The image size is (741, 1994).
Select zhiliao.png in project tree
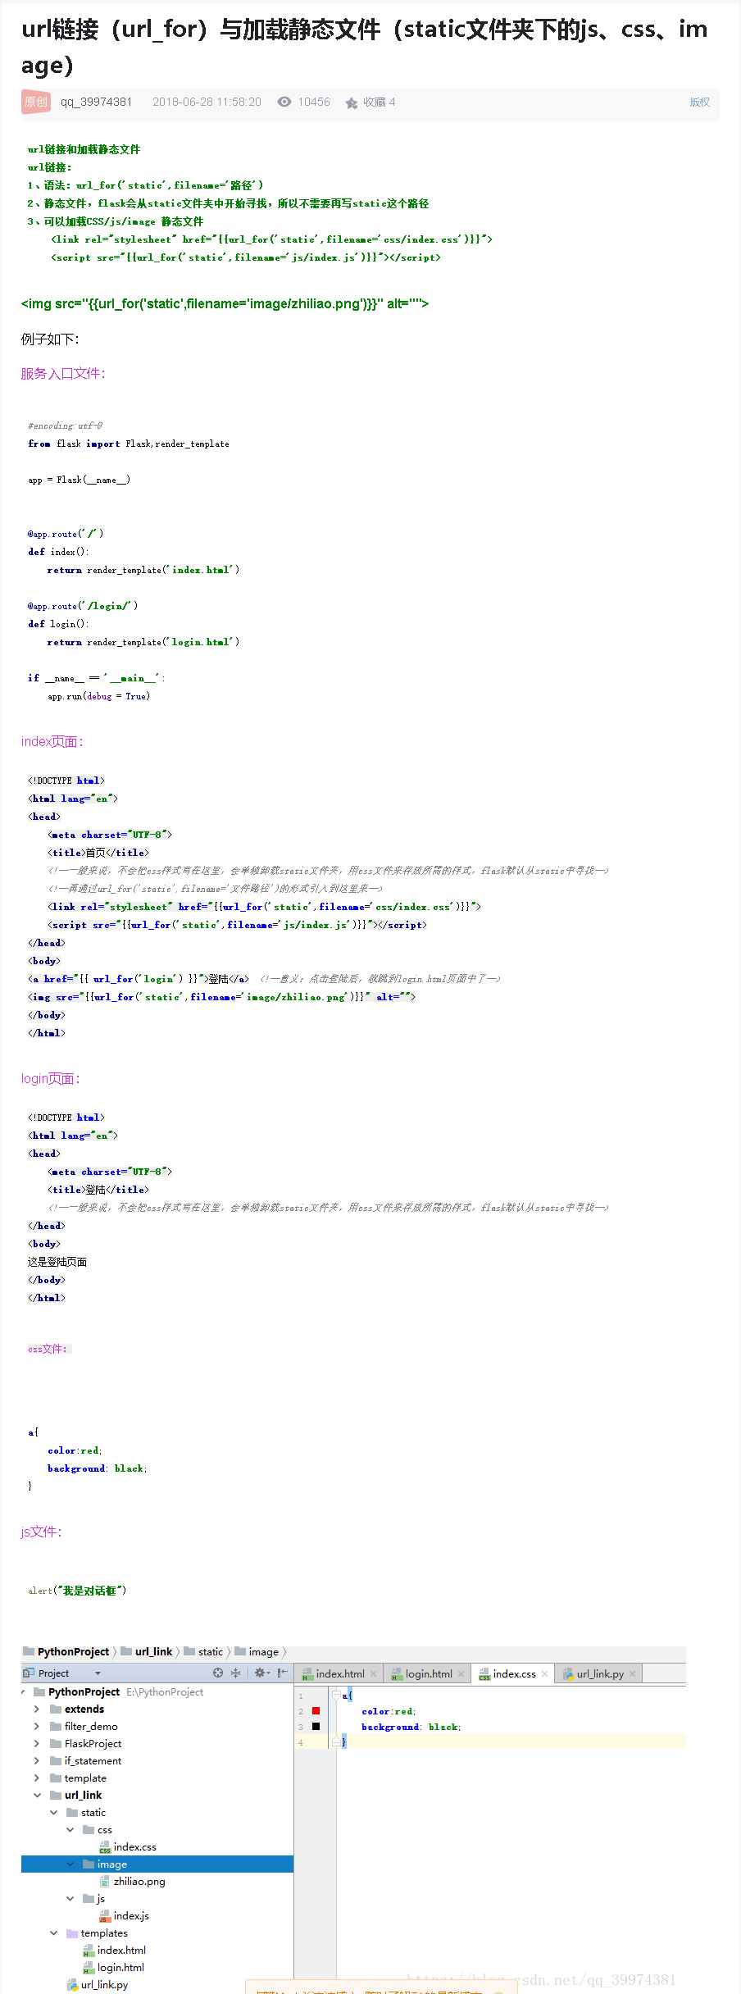click(x=139, y=1881)
